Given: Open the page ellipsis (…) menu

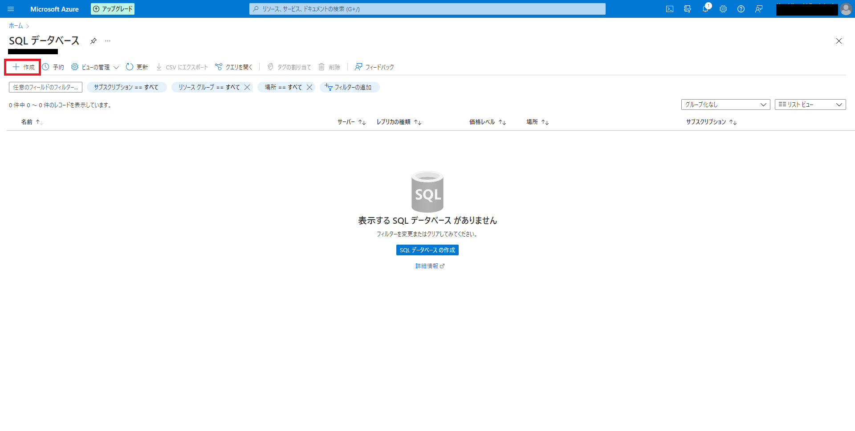Looking at the screenshot, I should [107, 40].
